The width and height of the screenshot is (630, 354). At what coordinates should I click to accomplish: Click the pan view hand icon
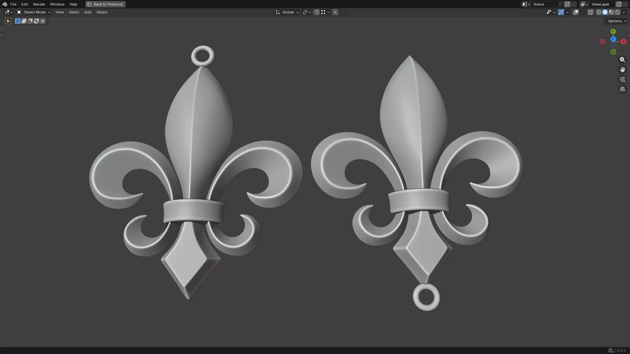[622, 69]
